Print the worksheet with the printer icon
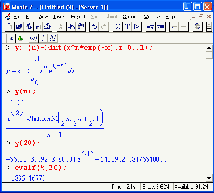214x193 pixels. pyautogui.click(x=47, y=27)
